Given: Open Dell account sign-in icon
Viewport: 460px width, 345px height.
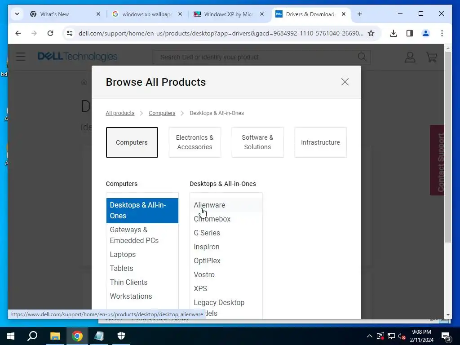Looking at the screenshot, I should click(410, 57).
